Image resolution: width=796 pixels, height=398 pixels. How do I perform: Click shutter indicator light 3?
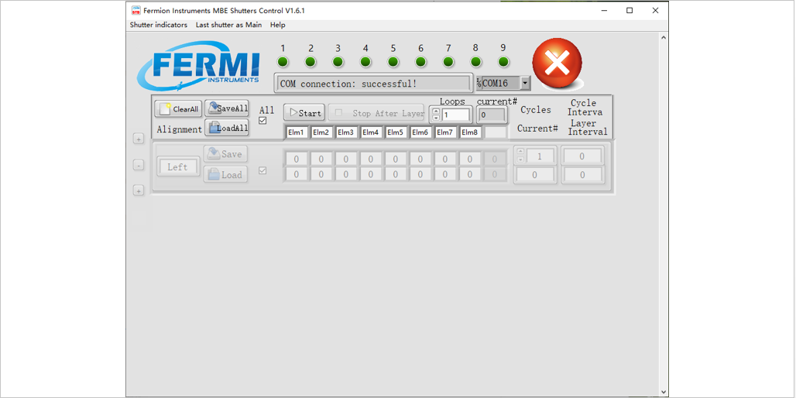coord(338,62)
